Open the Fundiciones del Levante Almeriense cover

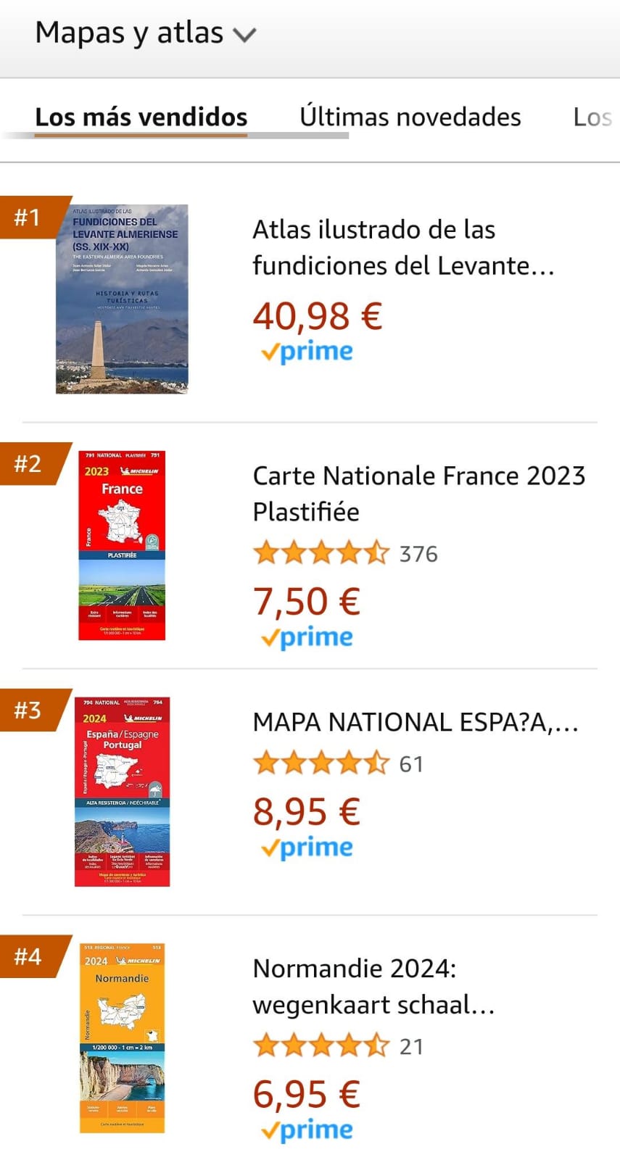coord(122,299)
